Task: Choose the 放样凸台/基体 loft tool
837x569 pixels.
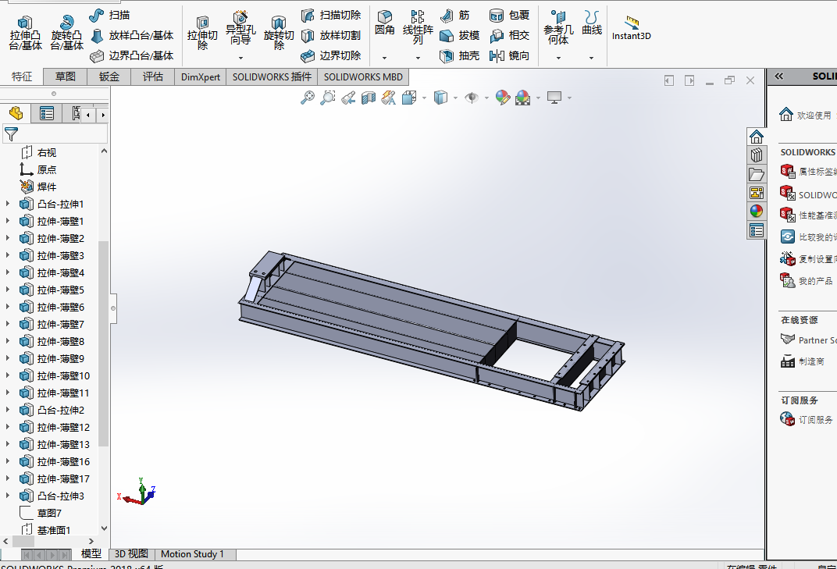Action: click(132, 35)
